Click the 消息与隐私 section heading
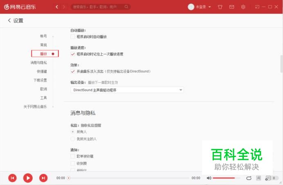The height and width of the screenshot is (185, 283). [83, 113]
